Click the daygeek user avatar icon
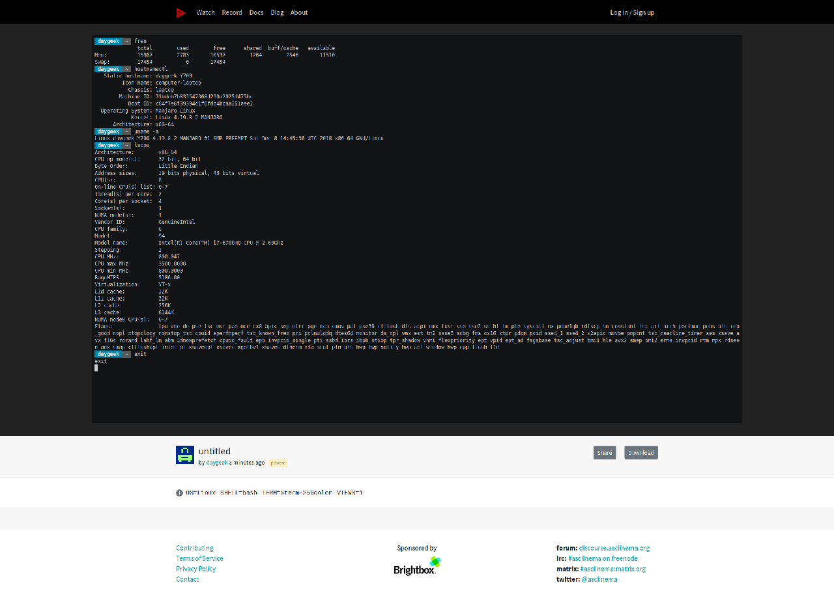The image size is (834, 598). pos(185,455)
